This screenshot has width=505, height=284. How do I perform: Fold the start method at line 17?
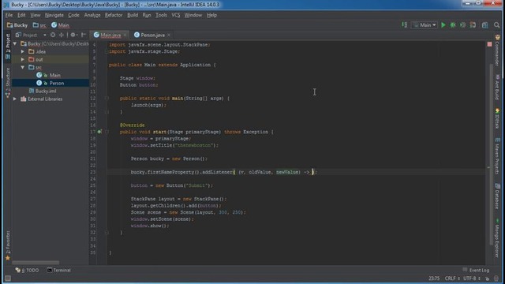pos(107,132)
